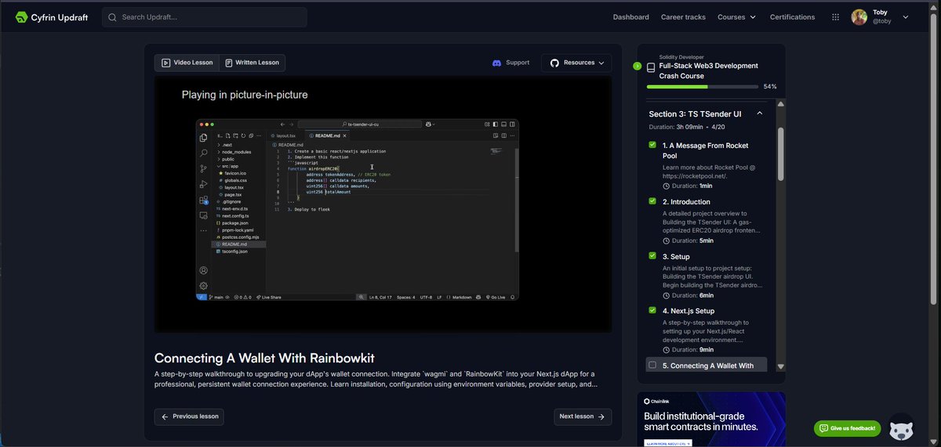
Task: Open the apps grid icon in header
Action: (835, 17)
